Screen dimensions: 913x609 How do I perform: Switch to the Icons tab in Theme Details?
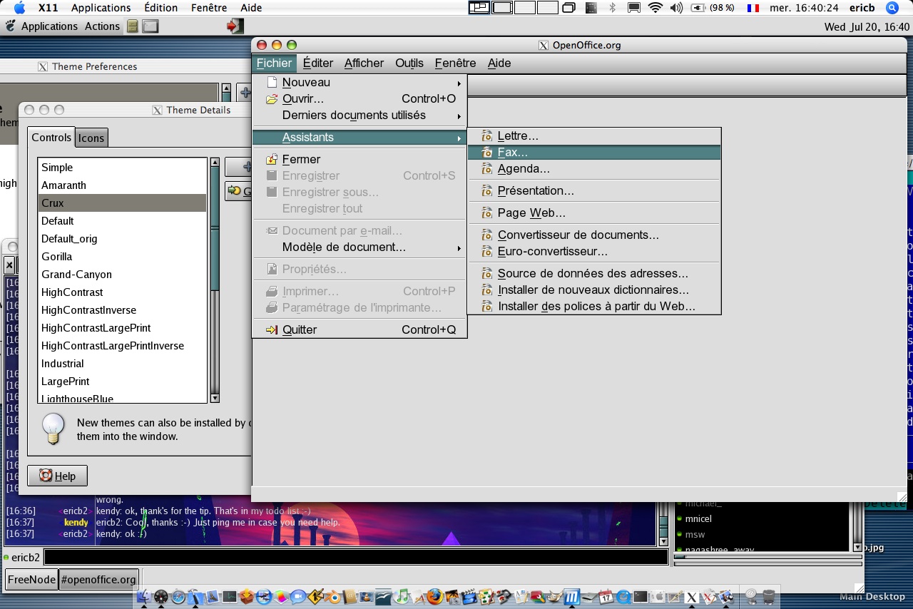[x=91, y=138]
